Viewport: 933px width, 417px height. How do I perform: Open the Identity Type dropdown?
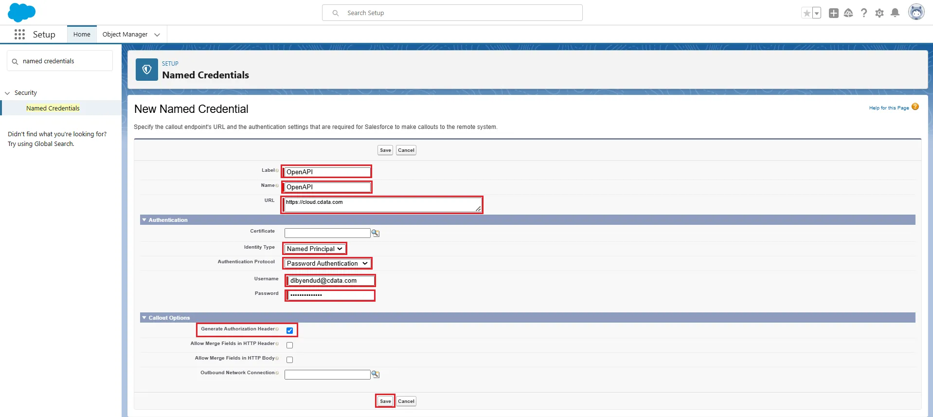pyautogui.click(x=315, y=249)
